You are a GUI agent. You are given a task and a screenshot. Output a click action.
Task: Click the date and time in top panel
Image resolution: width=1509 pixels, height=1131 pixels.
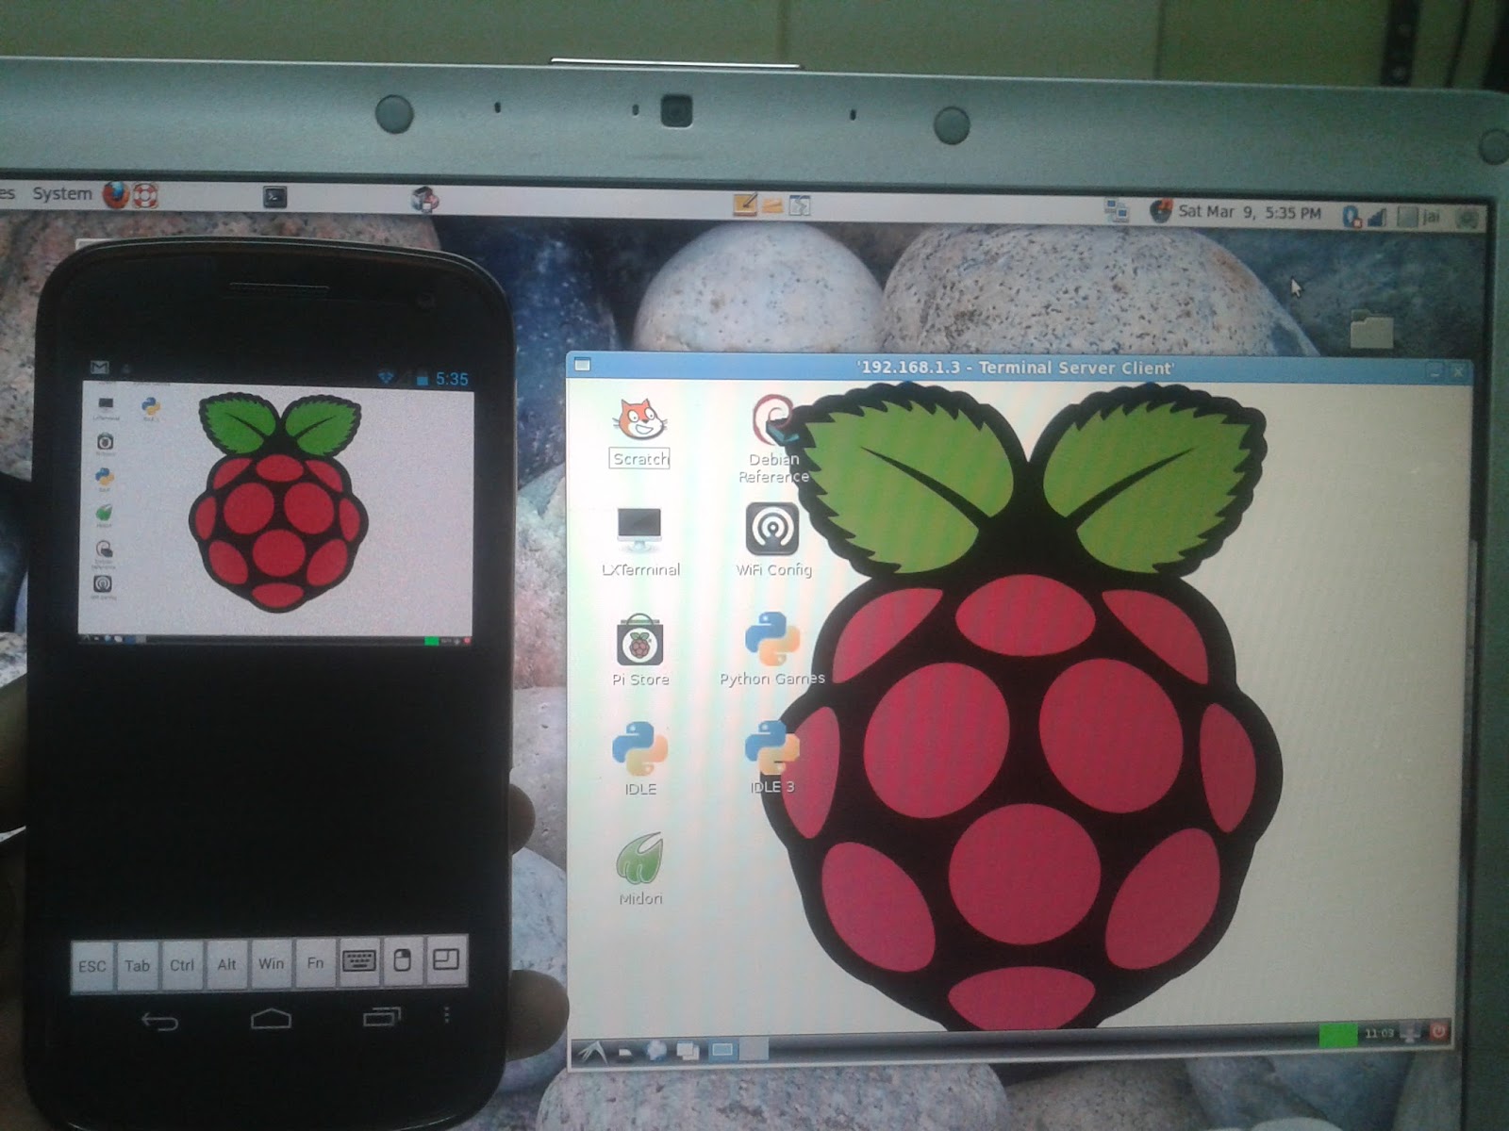pyautogui.click(x=1250, y=213)
